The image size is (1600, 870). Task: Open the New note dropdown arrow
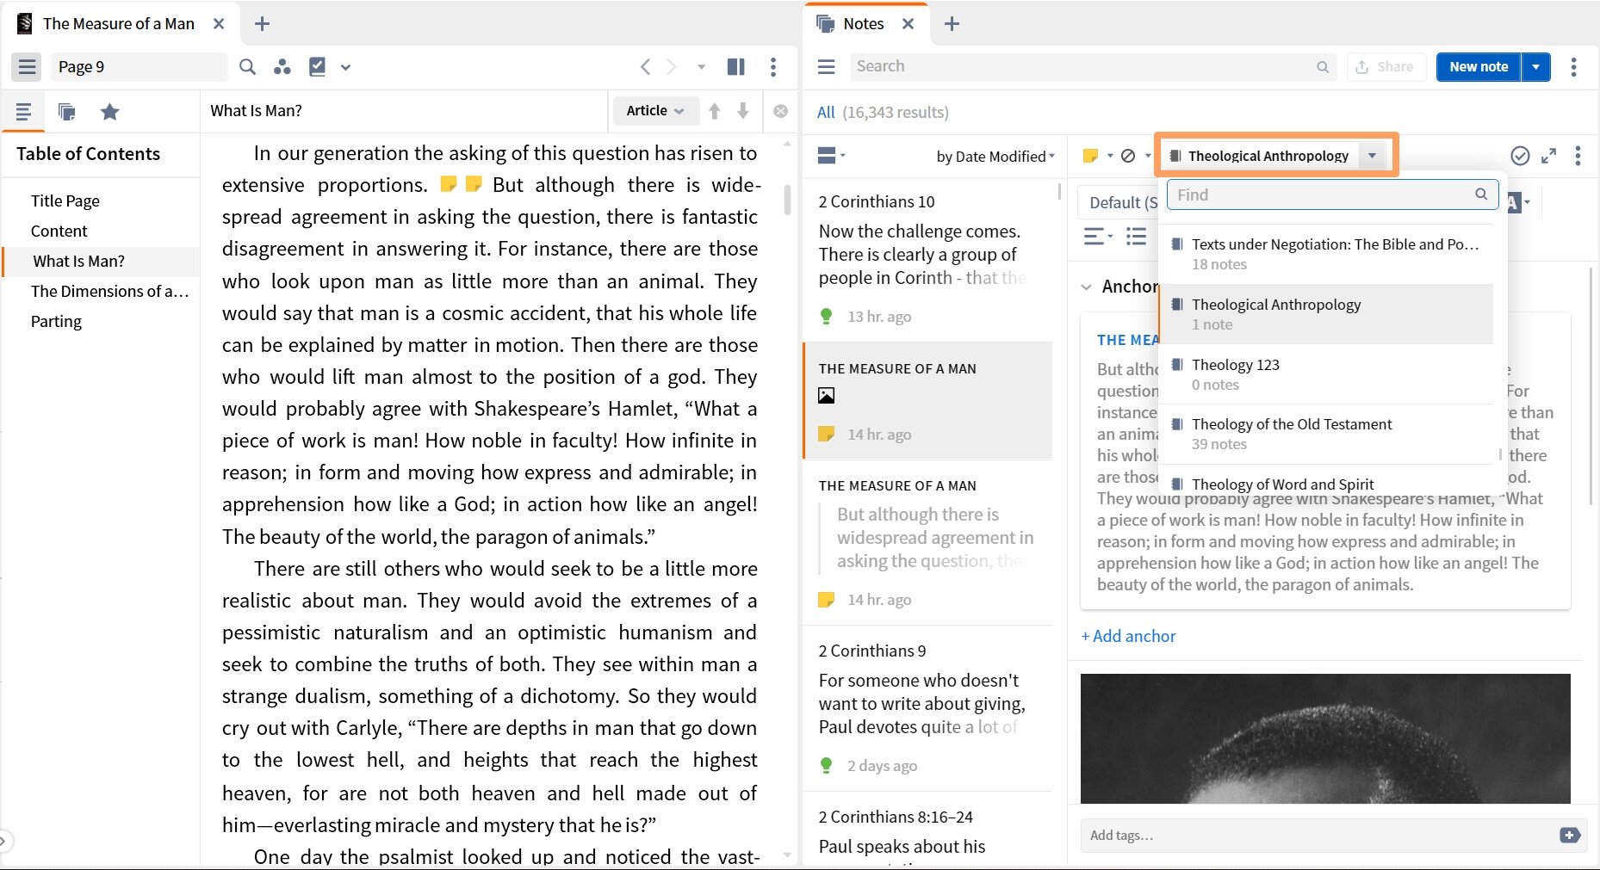1536,66
